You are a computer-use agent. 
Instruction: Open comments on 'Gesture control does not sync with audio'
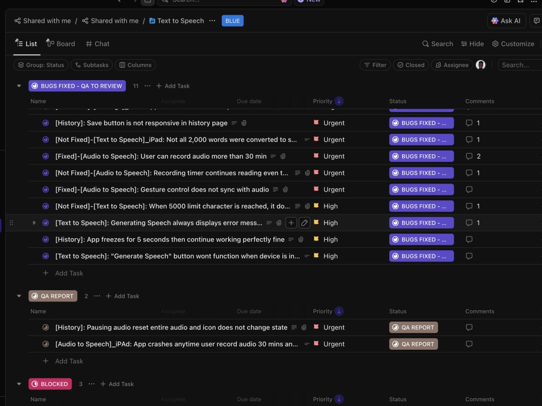[x=469, y=189]
